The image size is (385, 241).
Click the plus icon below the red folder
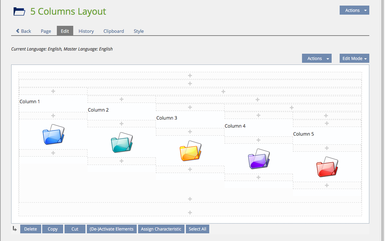coord(327,186)
